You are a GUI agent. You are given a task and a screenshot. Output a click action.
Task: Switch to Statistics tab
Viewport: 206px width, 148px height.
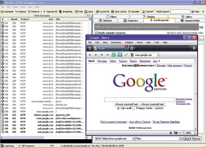coord(105,21)
